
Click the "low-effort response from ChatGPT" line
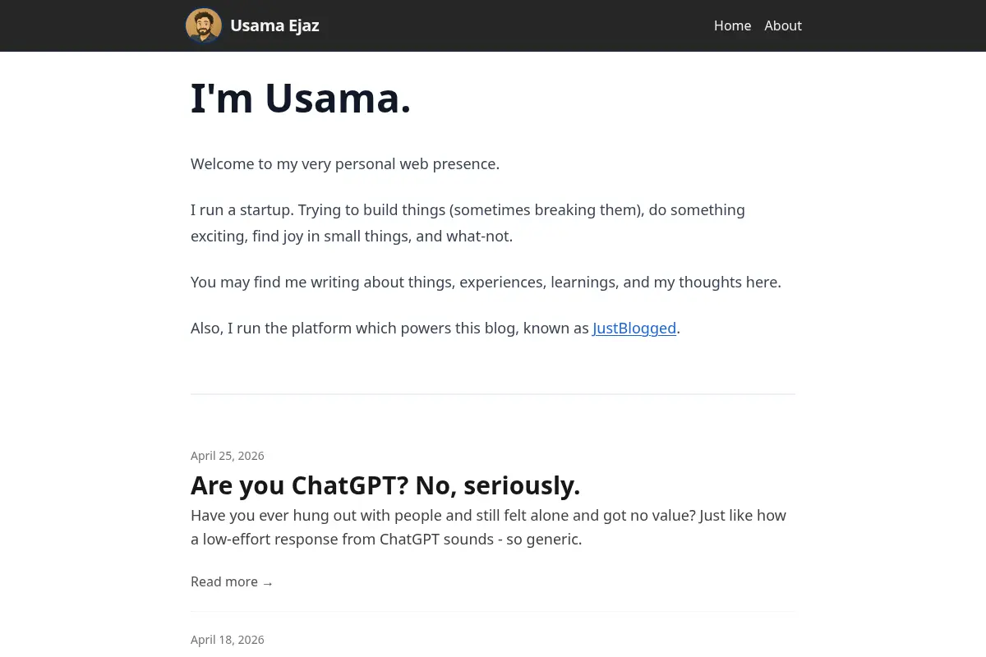click(386, 540)
